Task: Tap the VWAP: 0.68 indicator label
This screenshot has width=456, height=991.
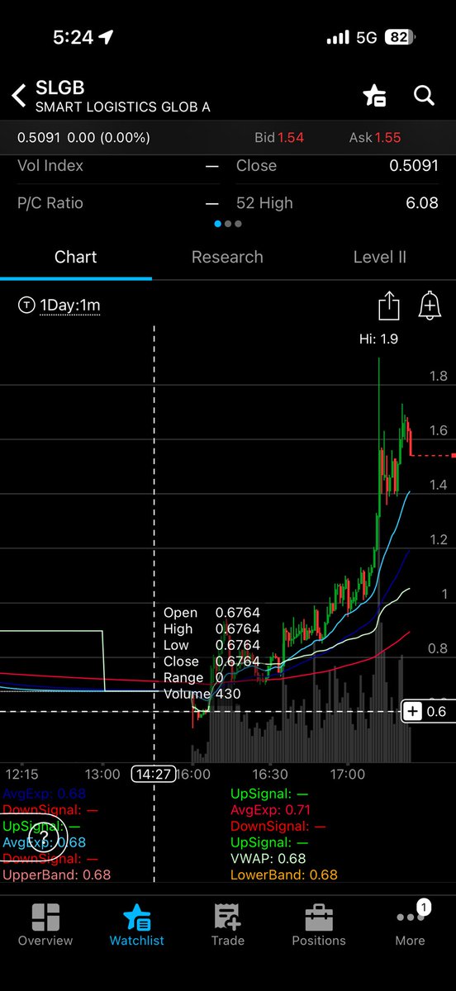Action: 268,859
